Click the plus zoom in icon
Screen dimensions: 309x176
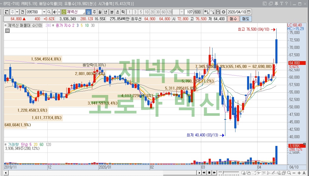(x=299, y=173)
